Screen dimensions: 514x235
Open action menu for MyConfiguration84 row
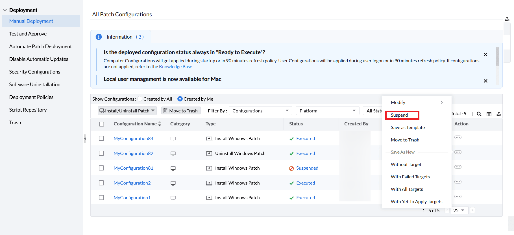click(x=458, y=138)
